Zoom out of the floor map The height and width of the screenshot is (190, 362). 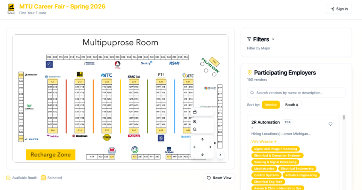click(195, 129)
